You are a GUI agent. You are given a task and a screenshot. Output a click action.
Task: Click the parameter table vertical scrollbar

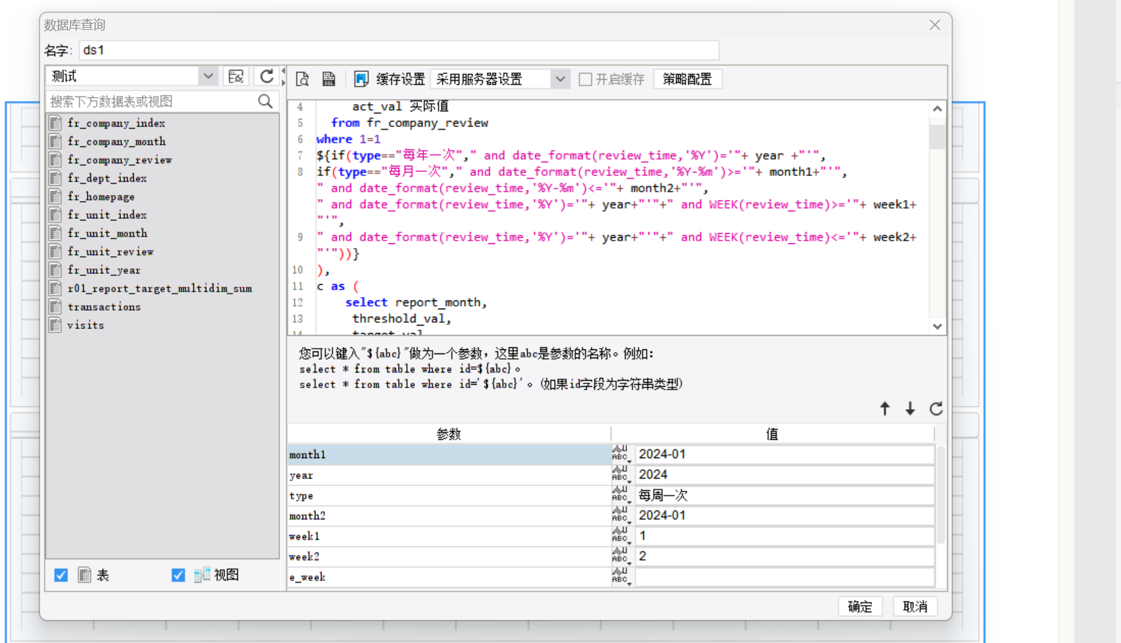[x=941, y=494]
